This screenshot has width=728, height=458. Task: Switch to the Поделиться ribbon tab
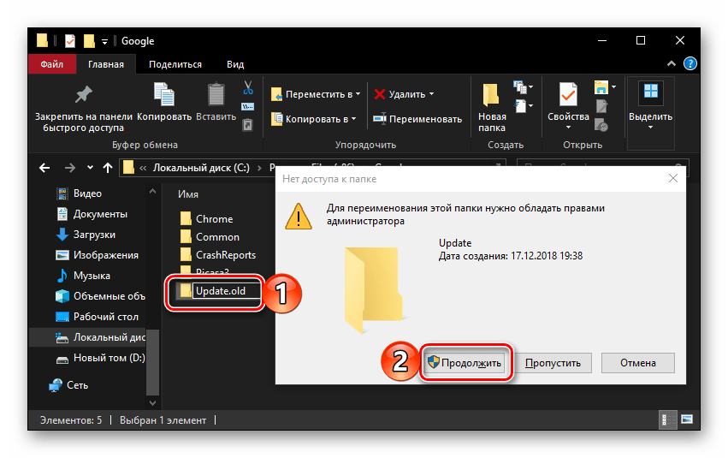[175, 64]
